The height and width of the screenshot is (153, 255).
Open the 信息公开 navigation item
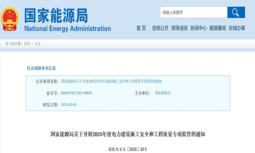click(160, 28)
